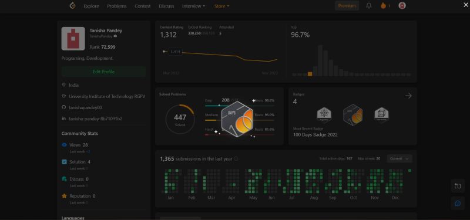This screenshot has width=470, height=220.
Task: Select the 100 Days badge icon
Action: (x=353, y=114)
